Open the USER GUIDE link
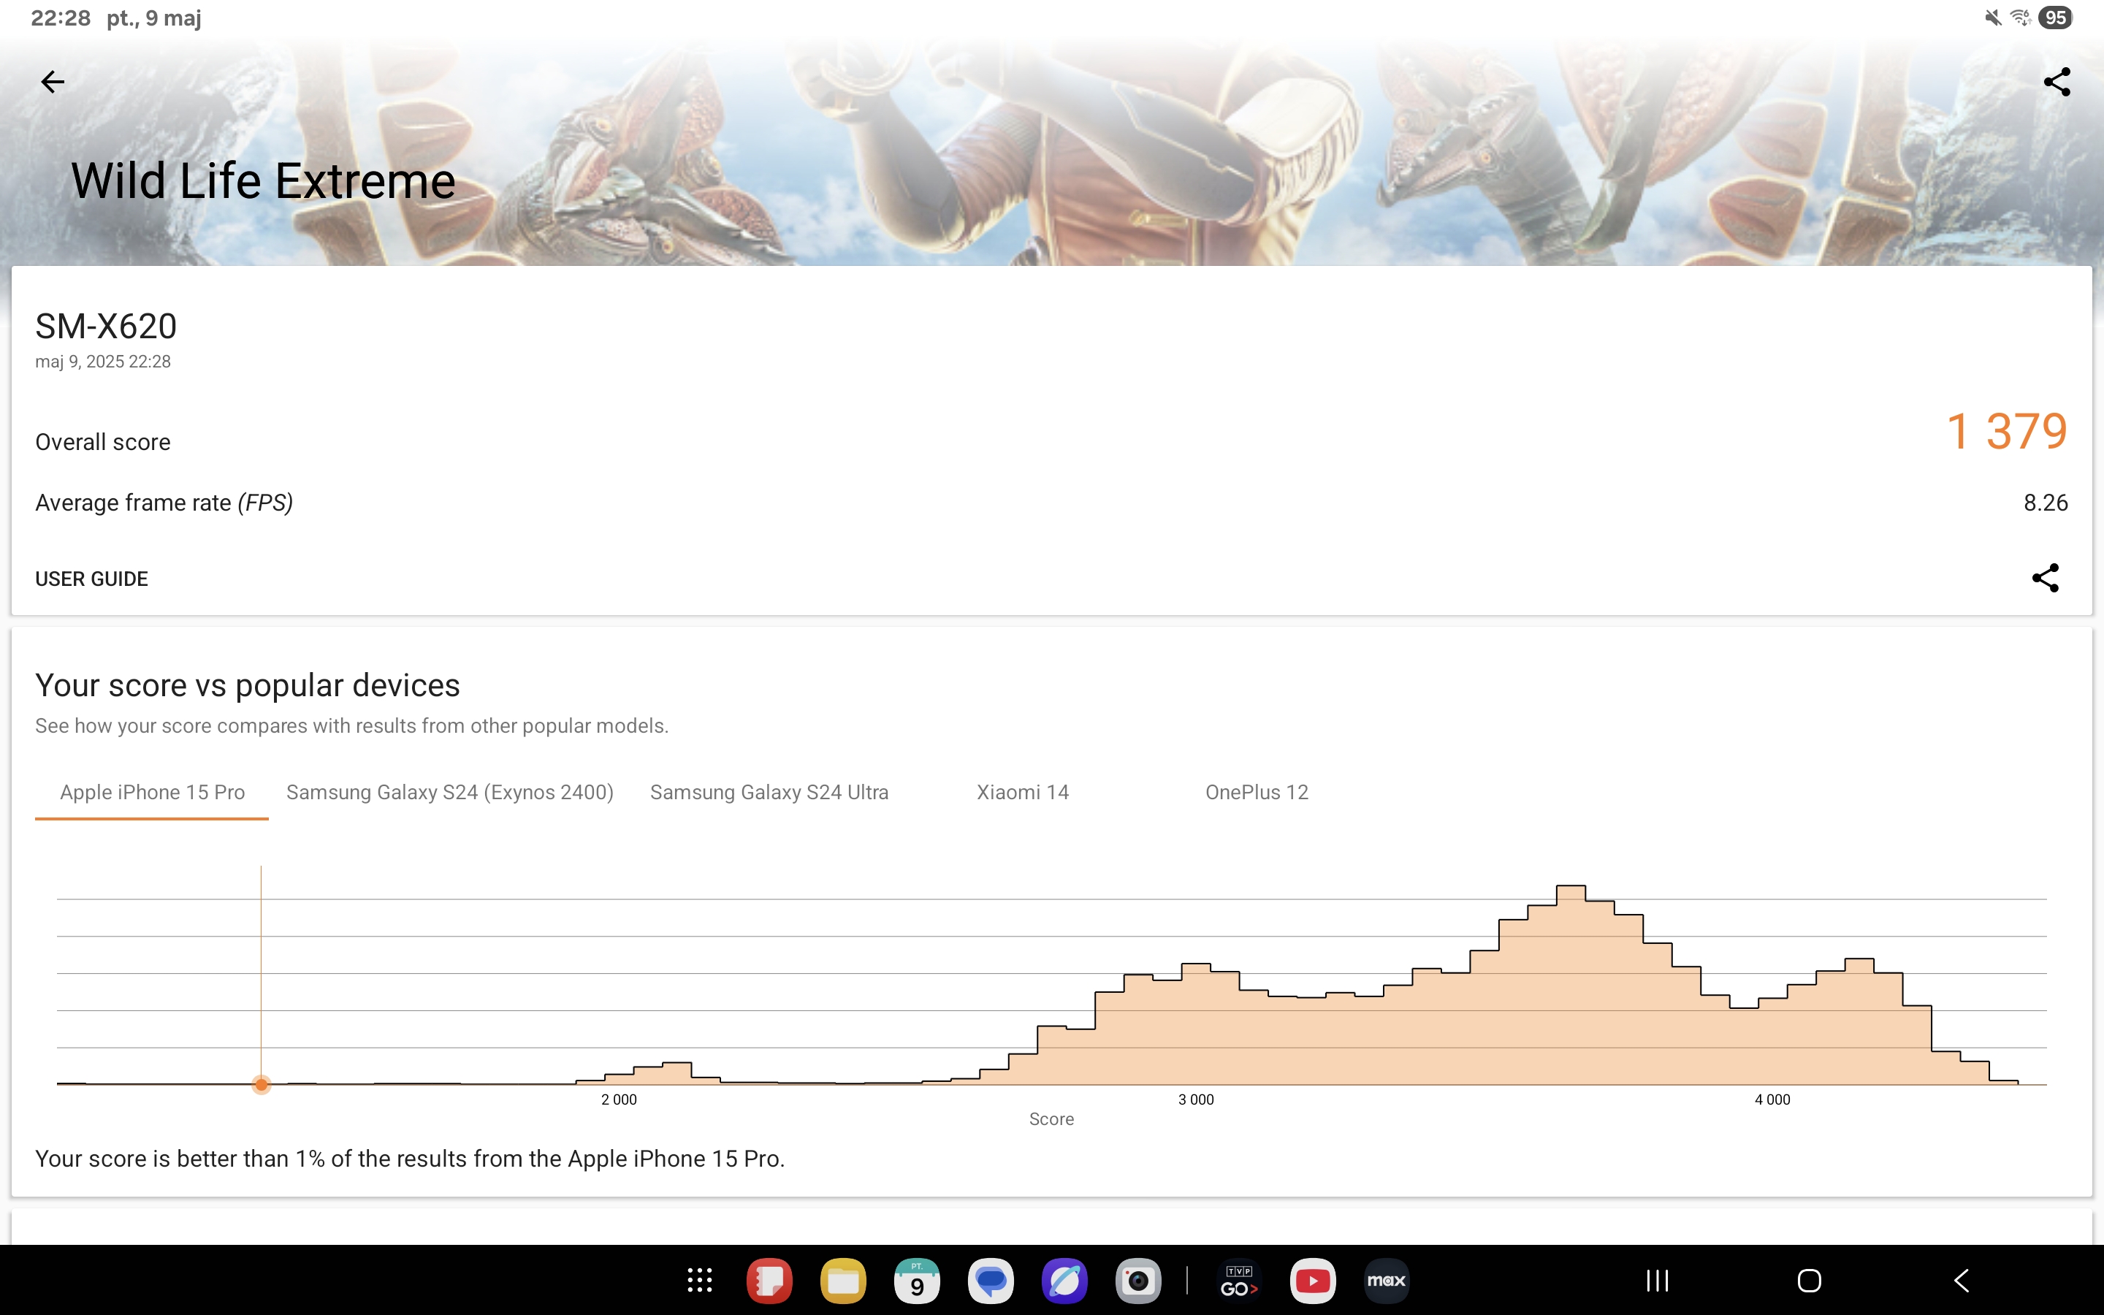This screenshot has height=1315, width=2104. pyautogui.click(x=91, y=579)
